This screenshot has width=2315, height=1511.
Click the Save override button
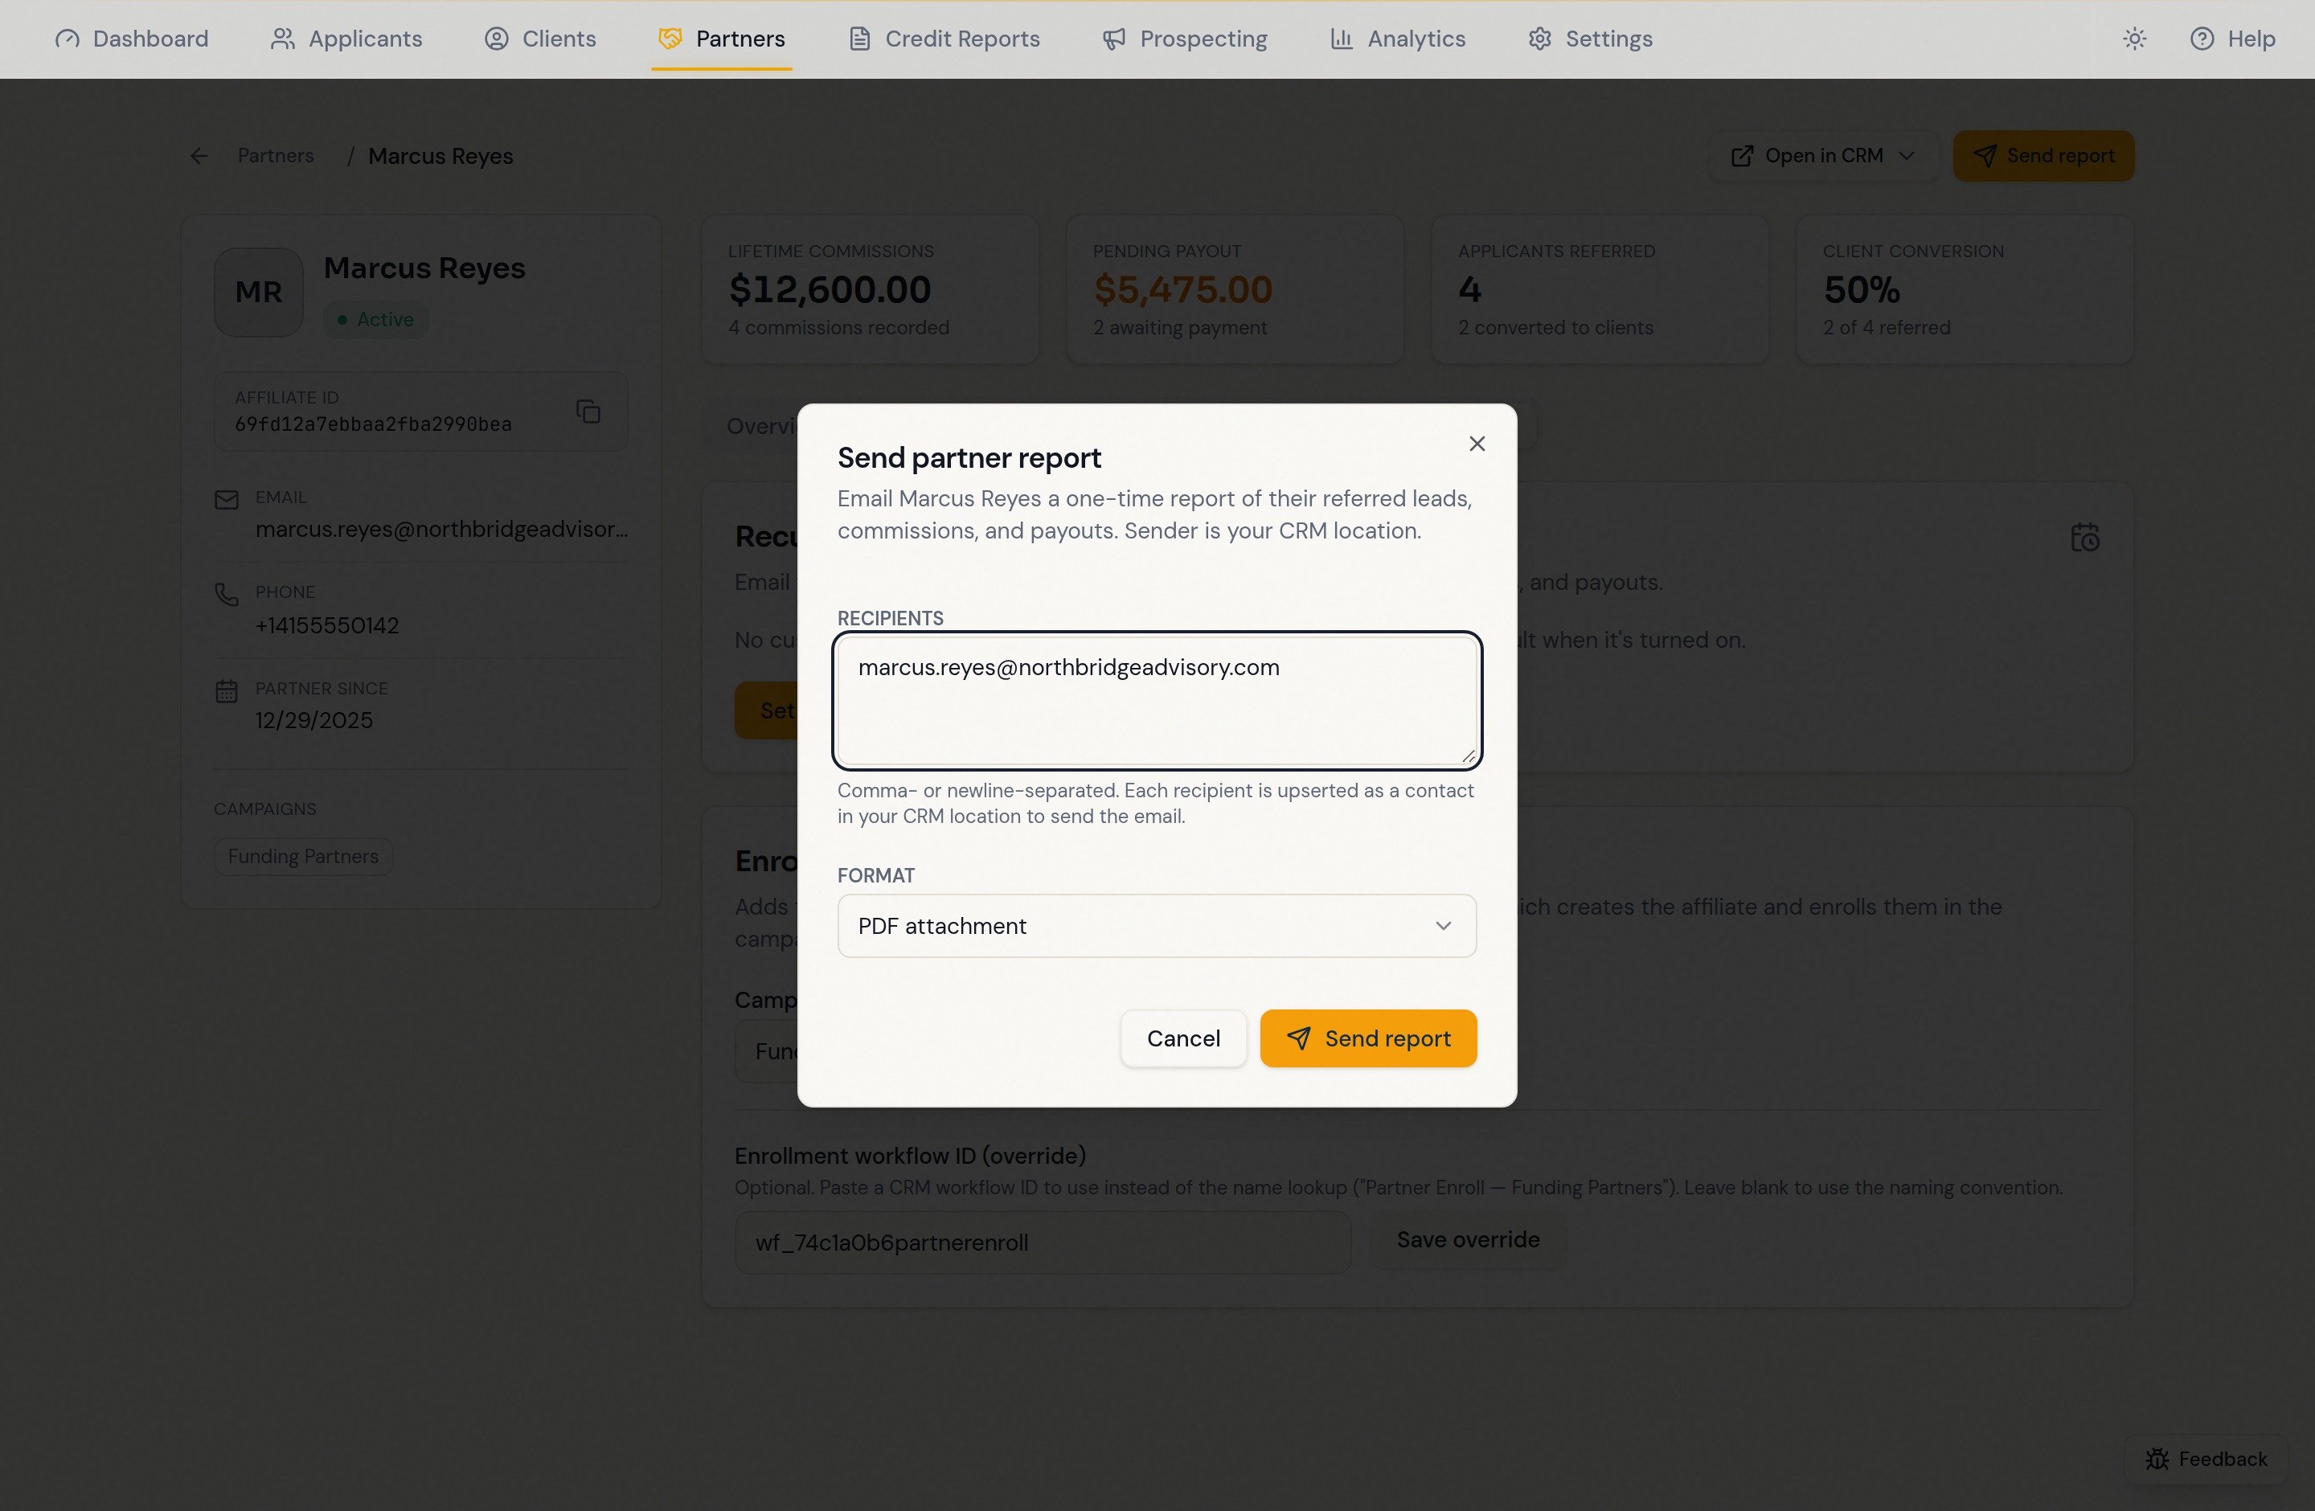[1468, 1239]
